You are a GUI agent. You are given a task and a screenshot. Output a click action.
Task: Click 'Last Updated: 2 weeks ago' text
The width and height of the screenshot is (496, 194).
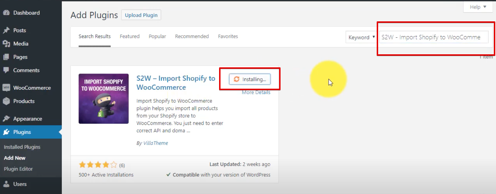click(x=240, y=164)
